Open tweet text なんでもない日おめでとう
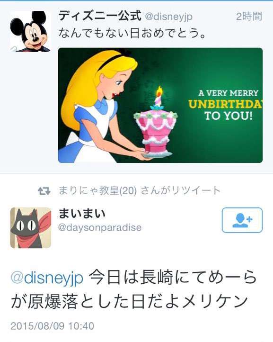Viewport: 273px width, 342px height. 132,33
